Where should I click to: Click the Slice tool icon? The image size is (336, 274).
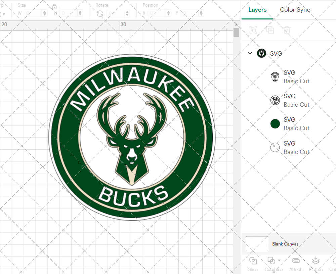point(253,261)
